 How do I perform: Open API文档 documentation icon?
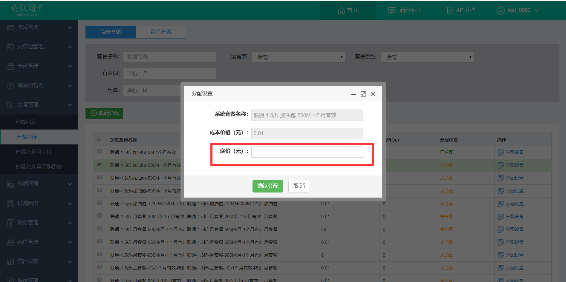click(x=451, y=10)
